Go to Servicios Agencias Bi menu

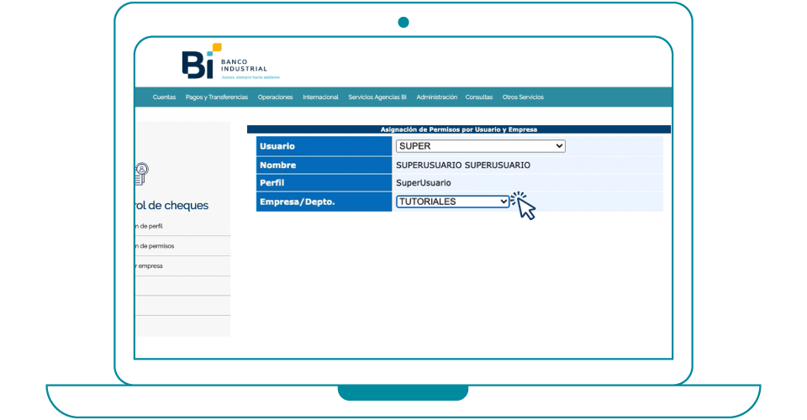click(377, 97)
